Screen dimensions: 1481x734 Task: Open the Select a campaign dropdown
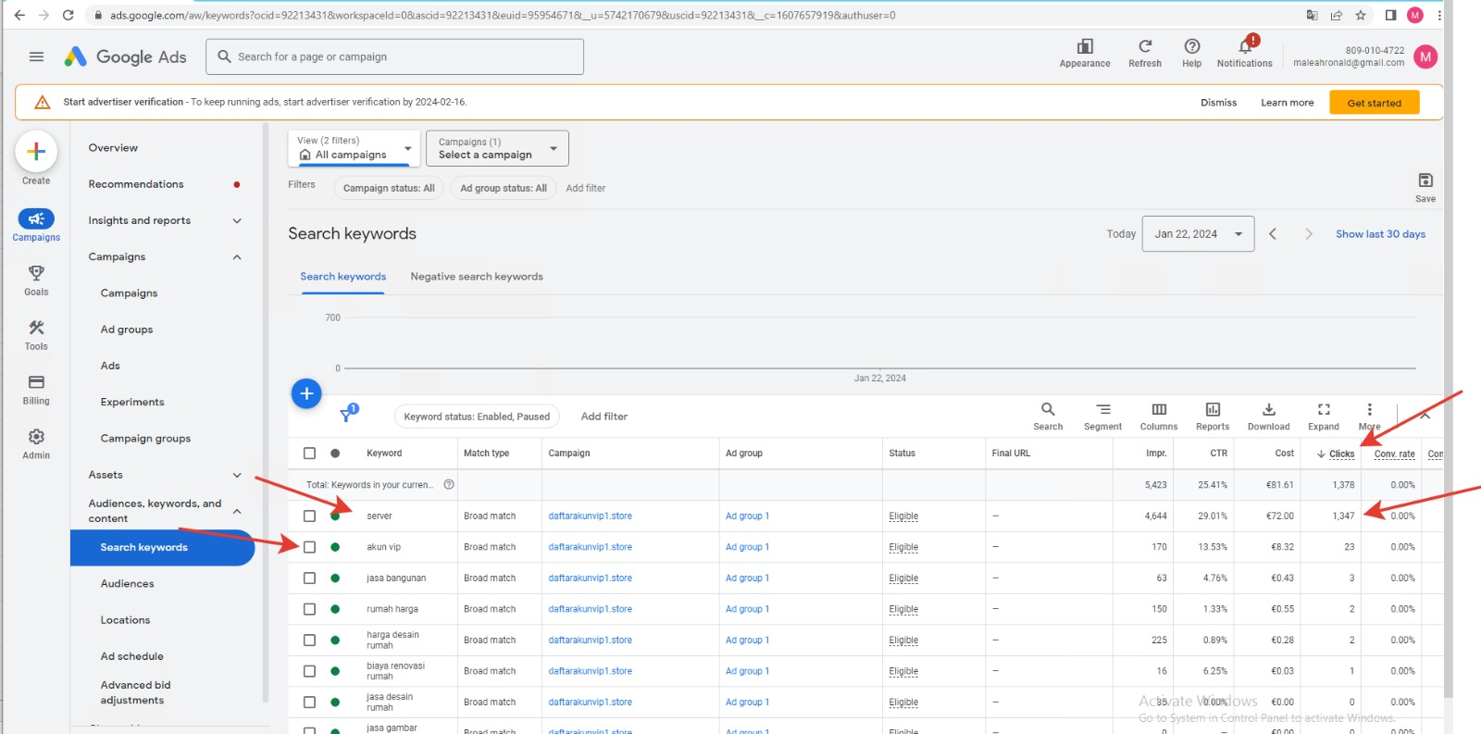tap(497, 148)
